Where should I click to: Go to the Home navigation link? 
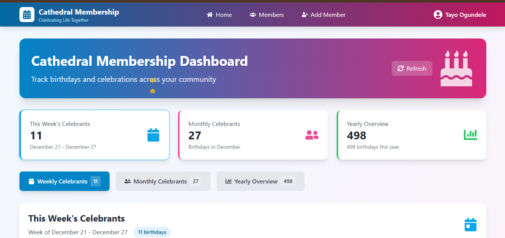[x=219, y=15]
